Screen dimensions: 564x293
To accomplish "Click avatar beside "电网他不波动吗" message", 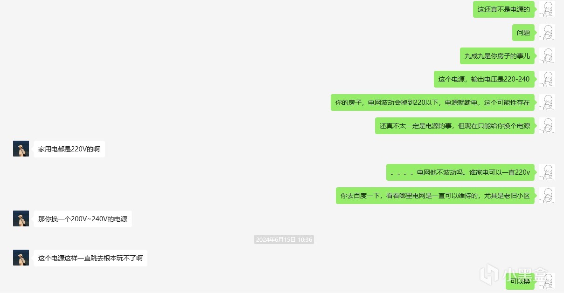I will coord(547,172).
